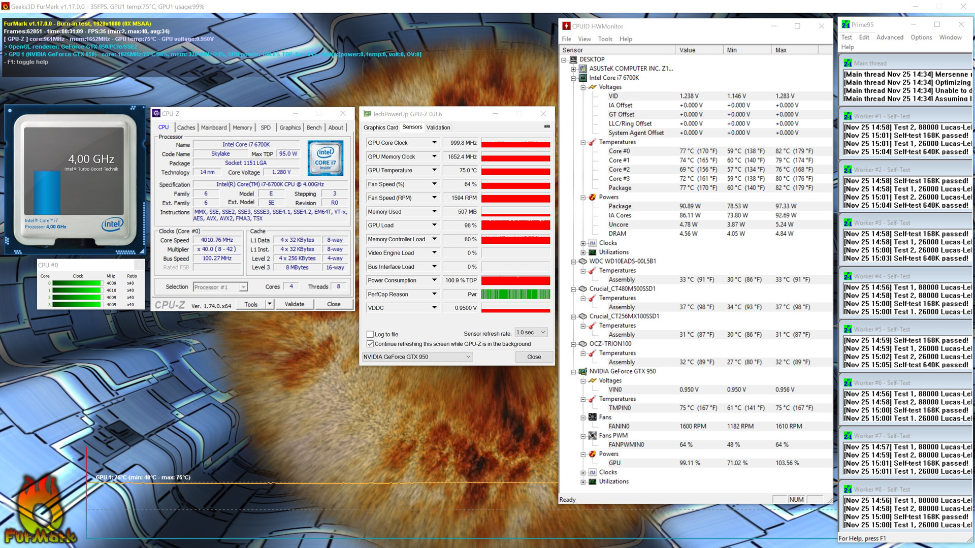Open the Graphics Card tab in GPU-Z
975x548 pixels.
click(381, 127)
